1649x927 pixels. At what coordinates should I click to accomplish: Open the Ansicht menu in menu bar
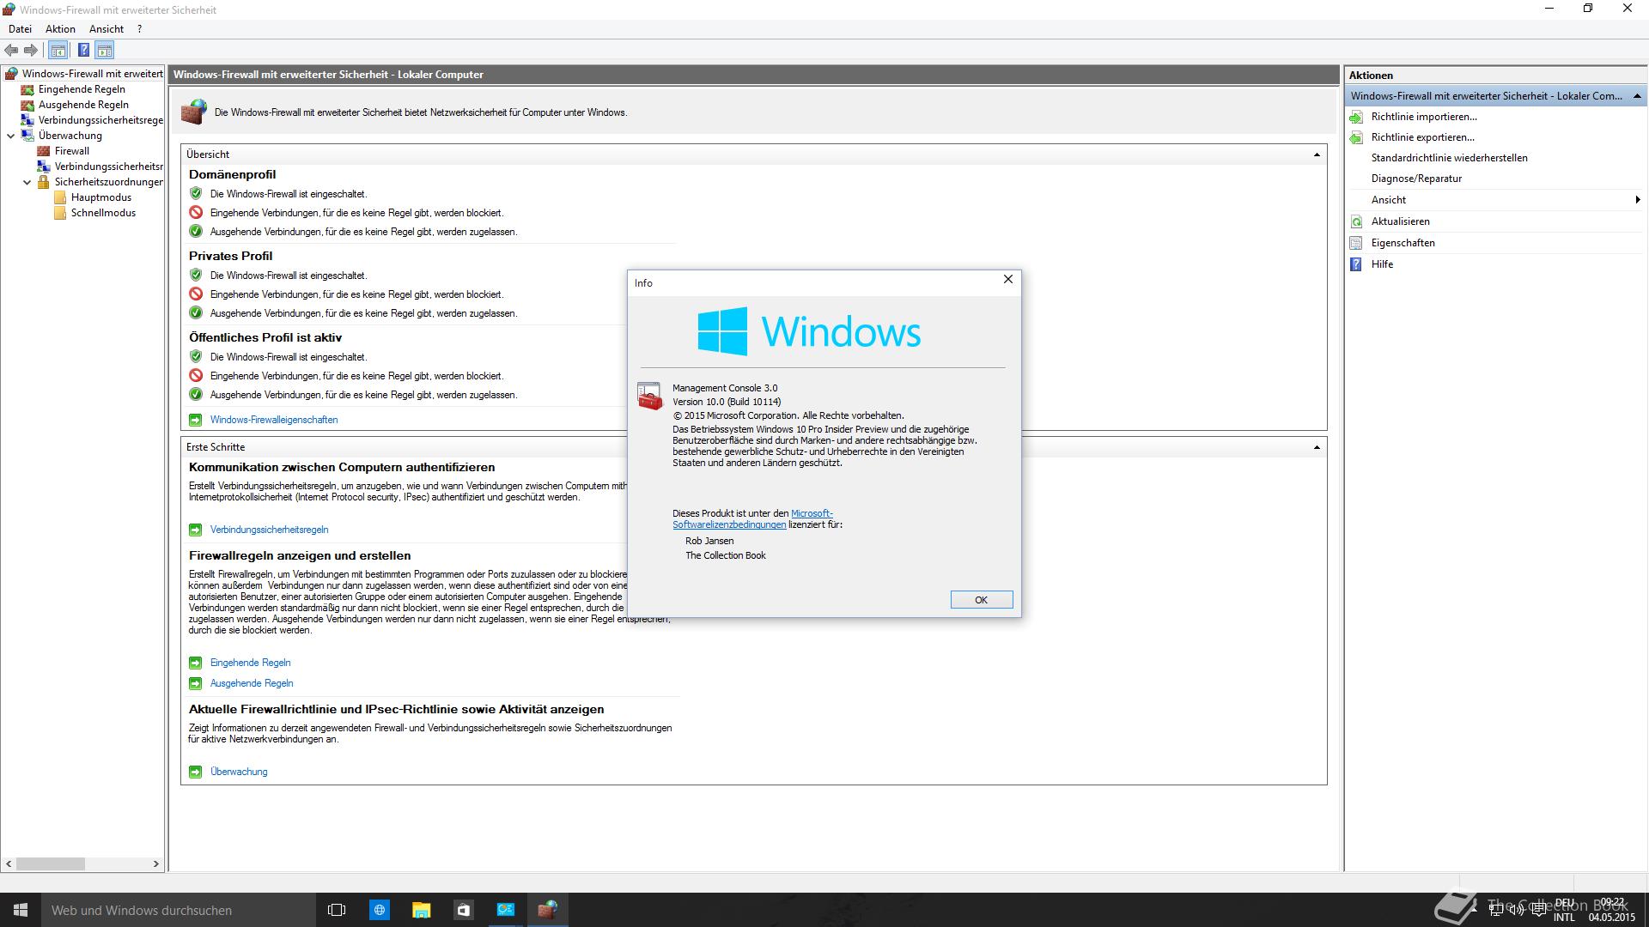(106, 29)
